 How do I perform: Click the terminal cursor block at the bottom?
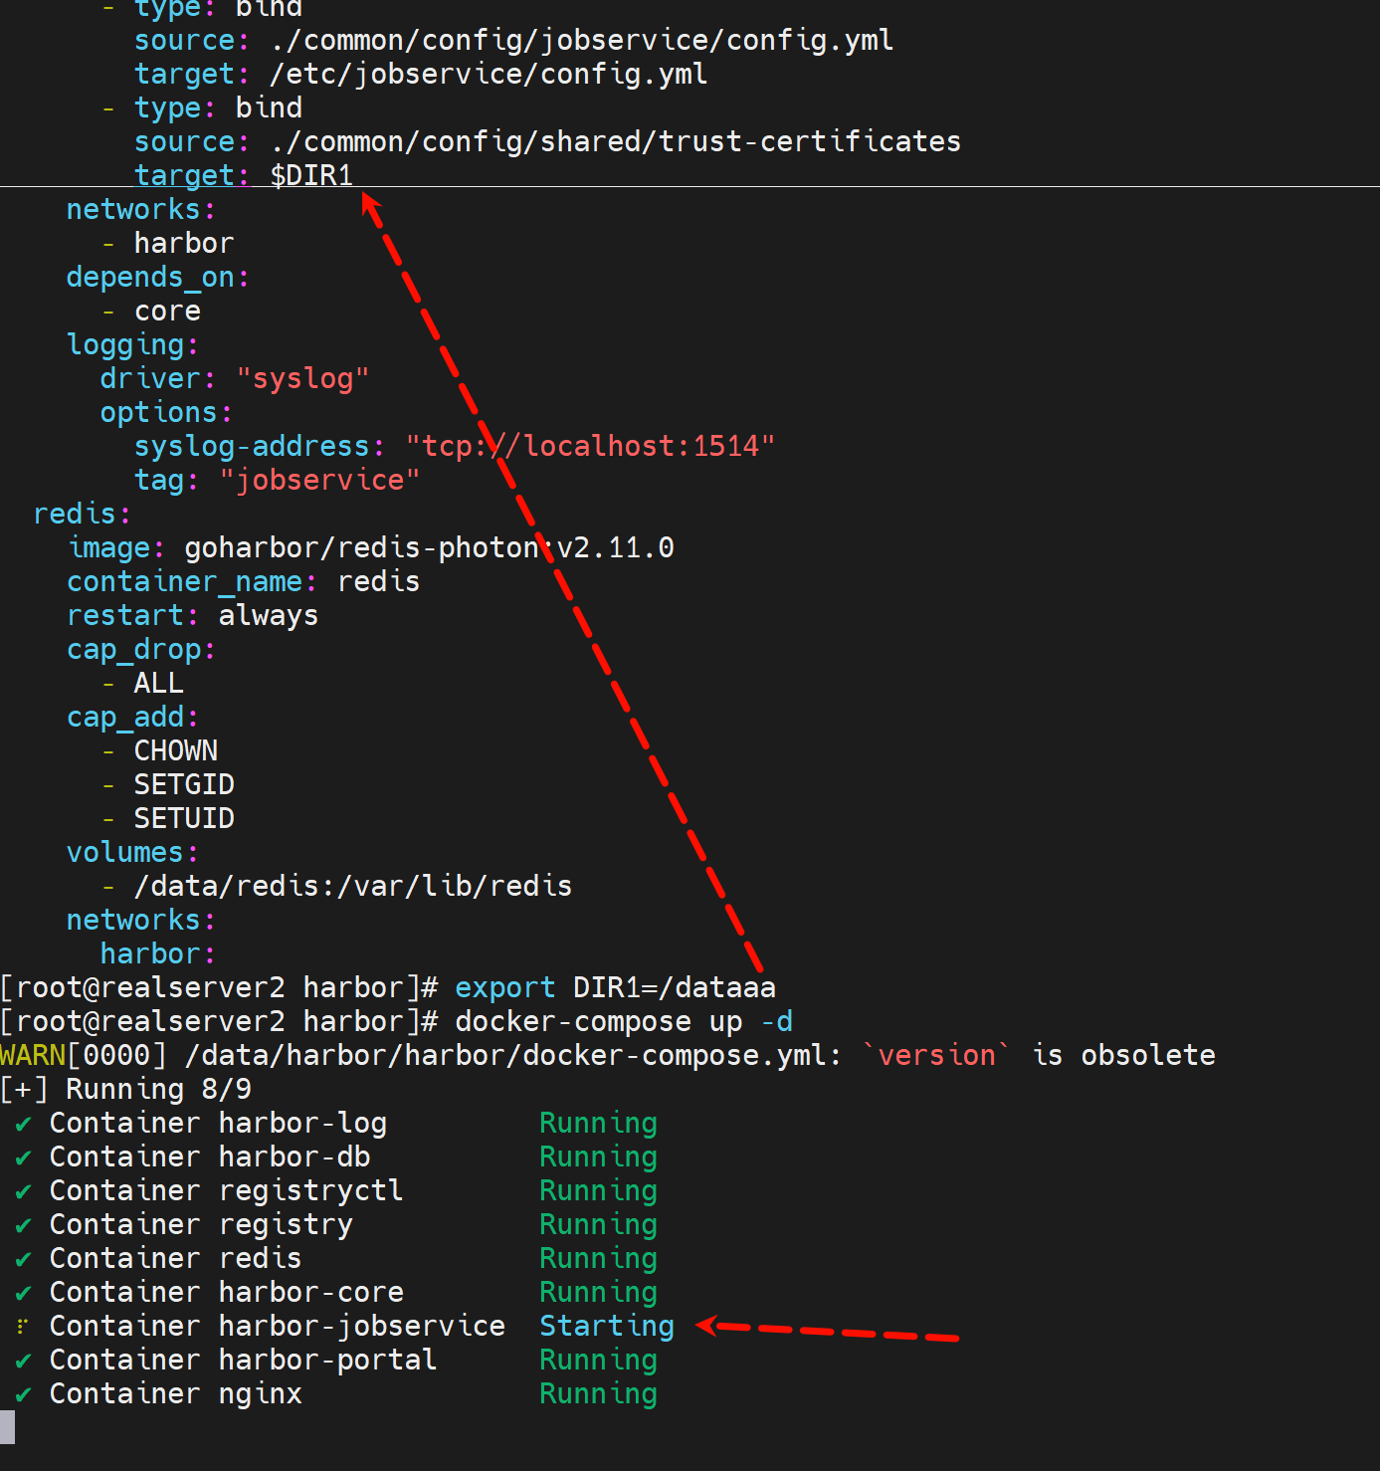pos(8,1427)
